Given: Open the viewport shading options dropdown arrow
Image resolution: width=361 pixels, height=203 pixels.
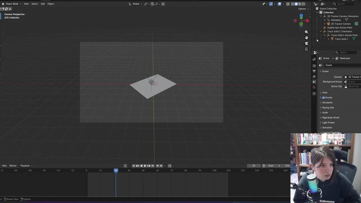Looking at the screenshot, I should tap(307, 4).
